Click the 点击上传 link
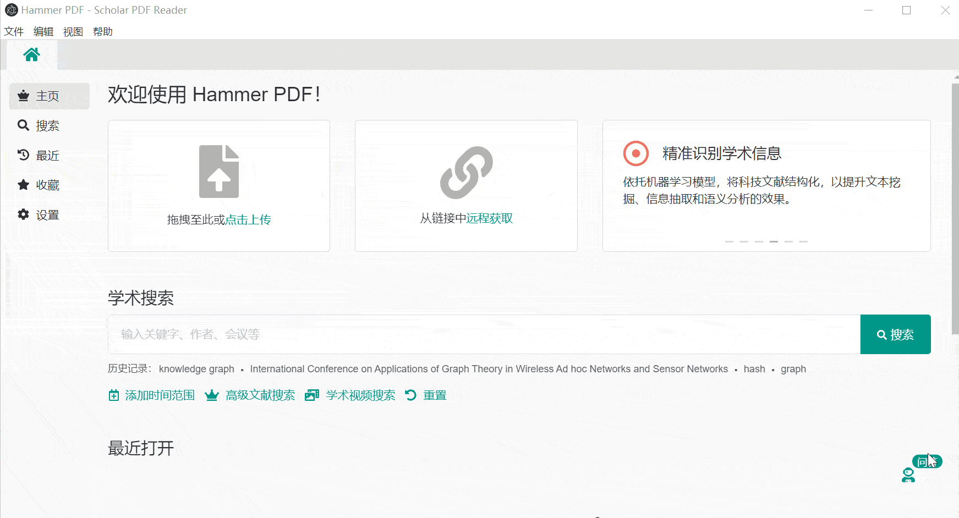The width and height of the screenshot is (959, 518). pyautogui.click(x=248, y=220)
